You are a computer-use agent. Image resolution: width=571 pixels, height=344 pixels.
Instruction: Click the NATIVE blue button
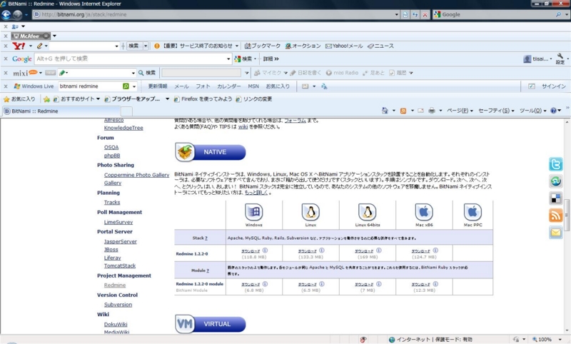[210, 152]
